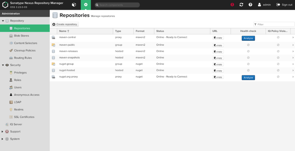Click the admin user icon
This screenshot has width=295, height=151.
(260, 5)
